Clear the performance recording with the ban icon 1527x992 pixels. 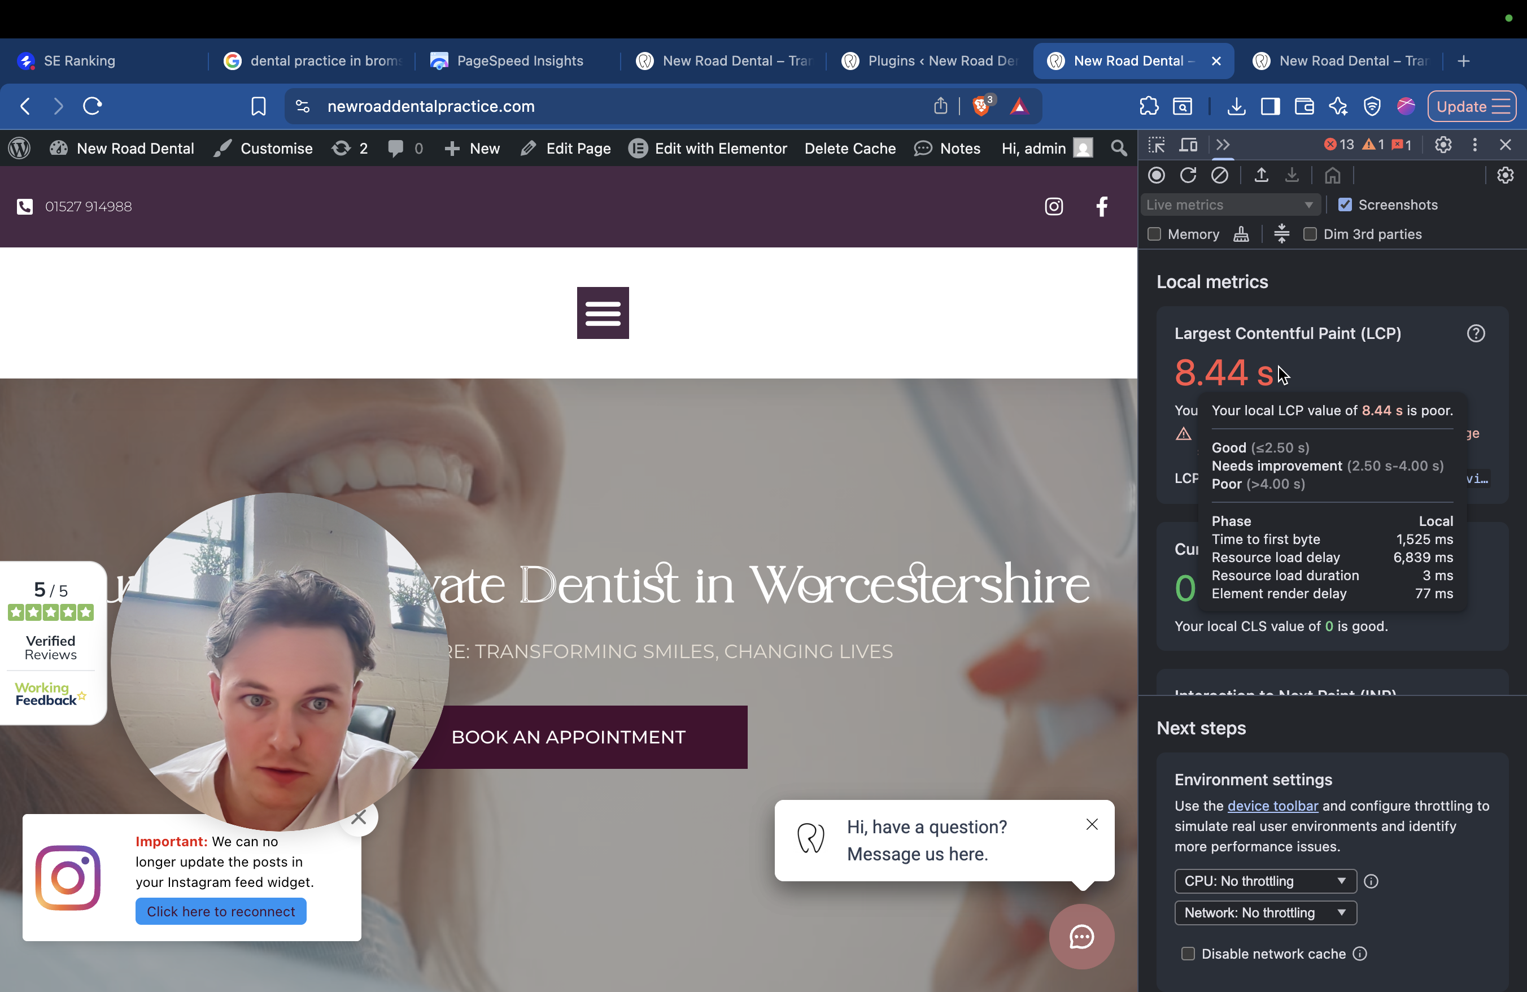1219,175
